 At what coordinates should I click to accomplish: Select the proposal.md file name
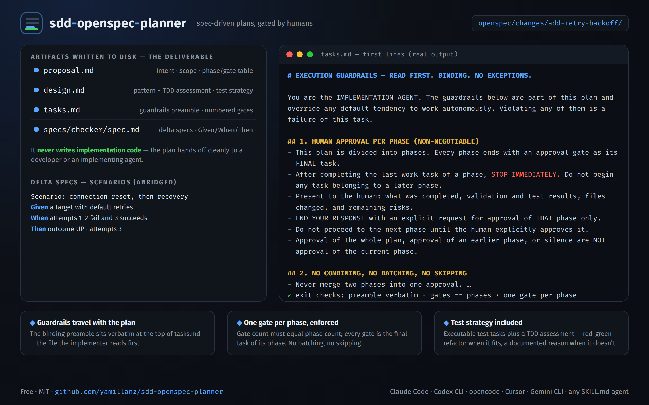point(69,70)
